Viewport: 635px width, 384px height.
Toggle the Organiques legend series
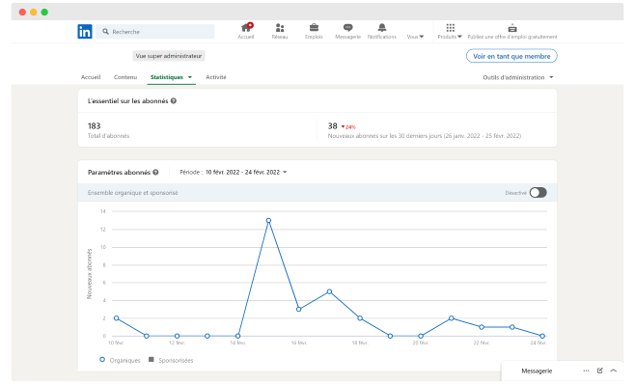(120, 360)
